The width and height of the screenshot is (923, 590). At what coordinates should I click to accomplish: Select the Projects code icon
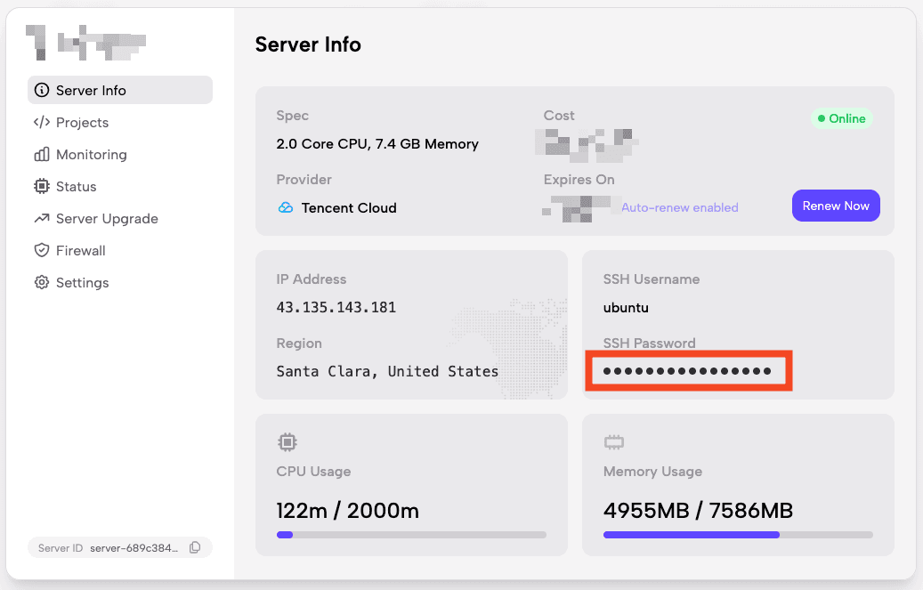point(42,122)
